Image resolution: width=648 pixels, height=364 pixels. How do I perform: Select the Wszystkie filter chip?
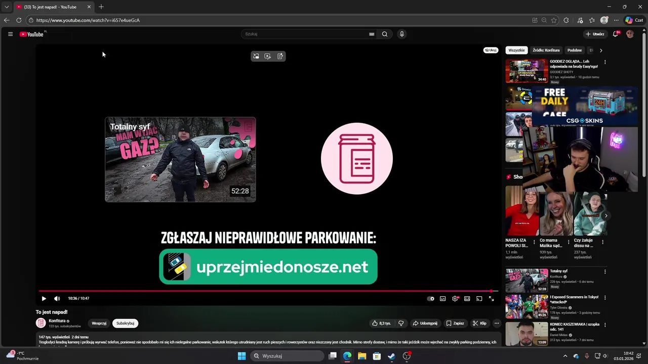click(x=516, y=50)
